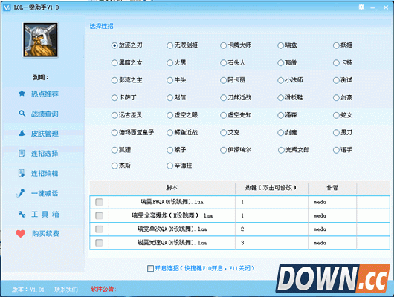This screenshot has height=297, width=394.
Task: Click the edit icon for 连招编辑
Action: pyautogui.click(x=22, y=173)
